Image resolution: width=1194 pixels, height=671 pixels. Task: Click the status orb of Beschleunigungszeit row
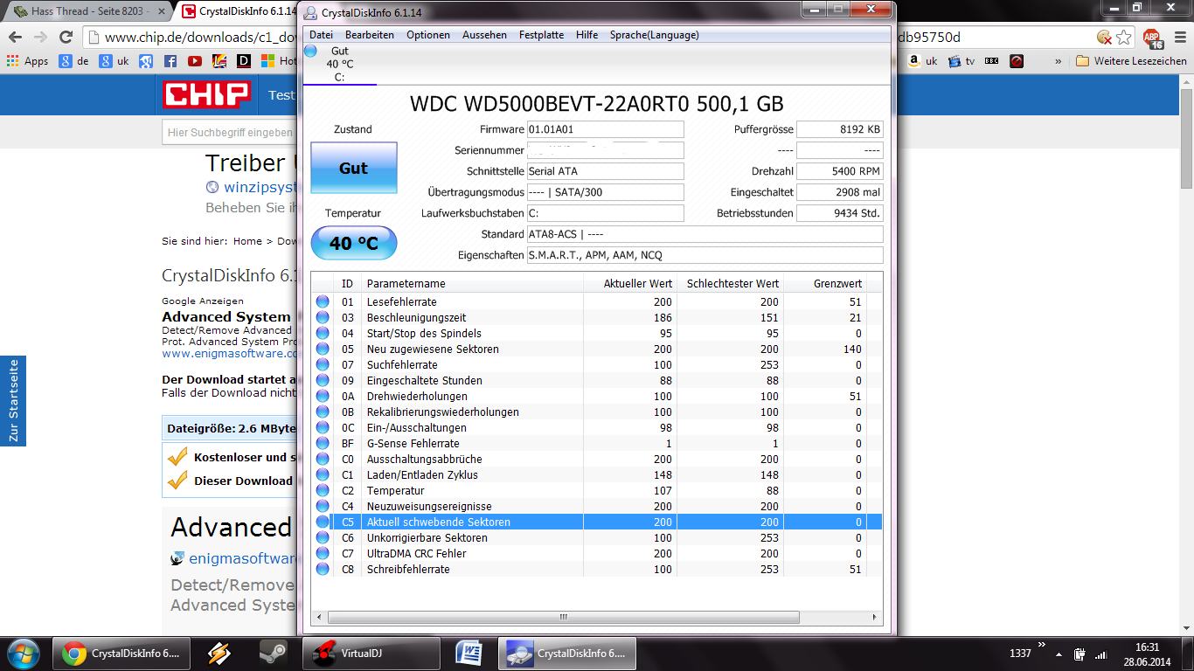323,317
